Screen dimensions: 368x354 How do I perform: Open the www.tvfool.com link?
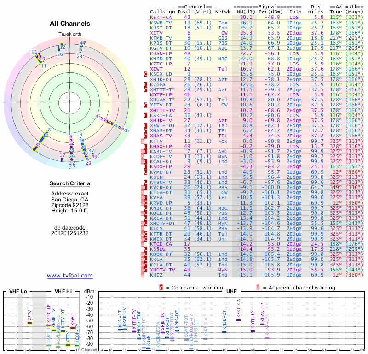tap(69, 276)
